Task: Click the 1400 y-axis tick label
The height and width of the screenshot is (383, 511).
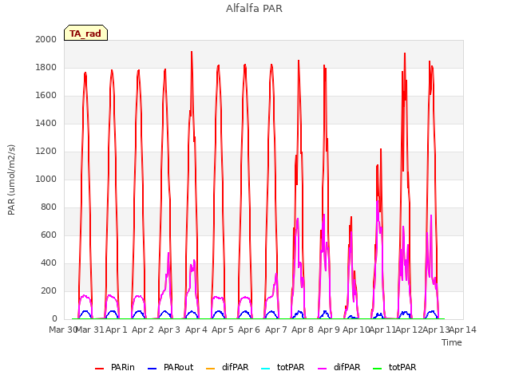Action: pos(46,124)
